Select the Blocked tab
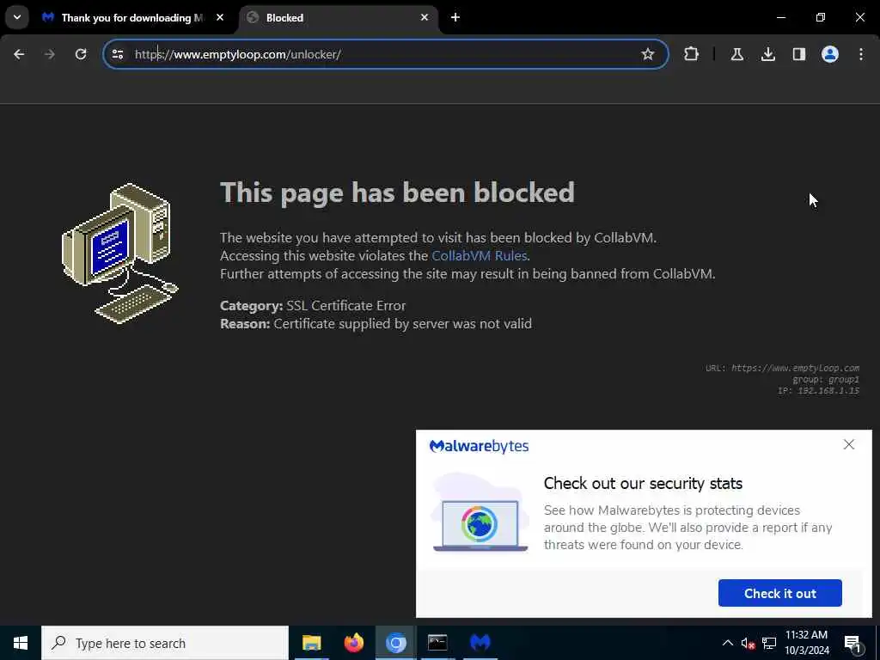Image resolution: width=880 pixels, height=660 pixels. coord(339,18)
